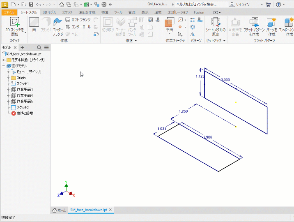Select the work Point tool
294x222 pixels.
[x=180, y=27]
